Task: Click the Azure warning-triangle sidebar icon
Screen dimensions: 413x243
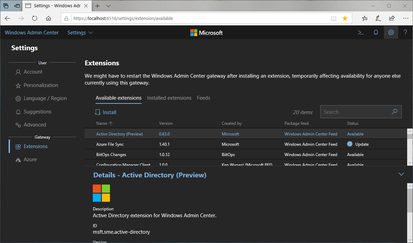Action: [x=18, y=159]
